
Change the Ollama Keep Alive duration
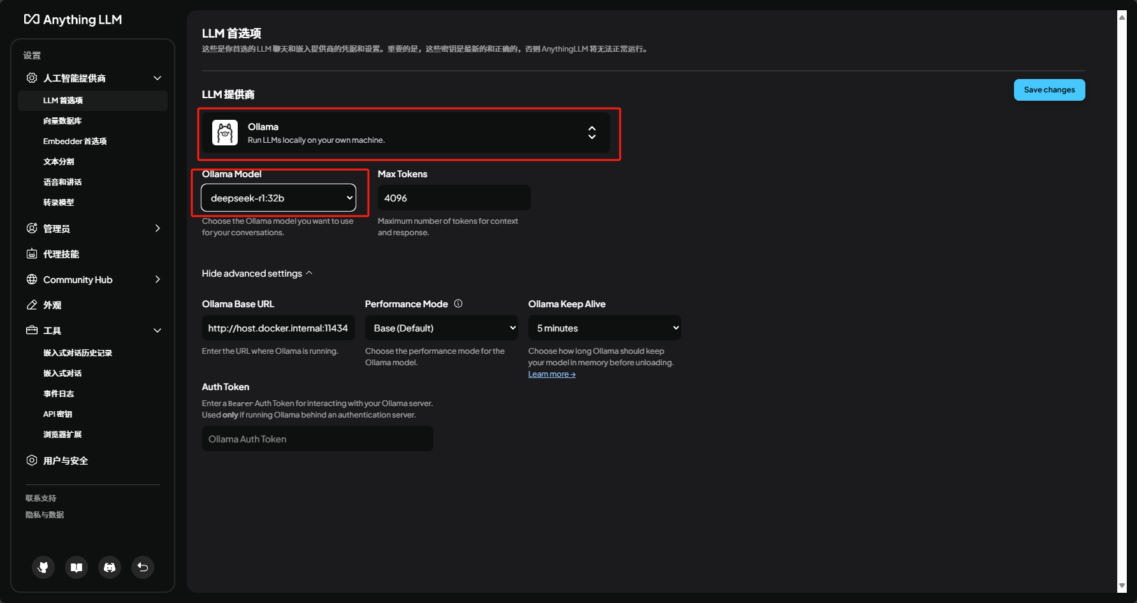(604, 328)
